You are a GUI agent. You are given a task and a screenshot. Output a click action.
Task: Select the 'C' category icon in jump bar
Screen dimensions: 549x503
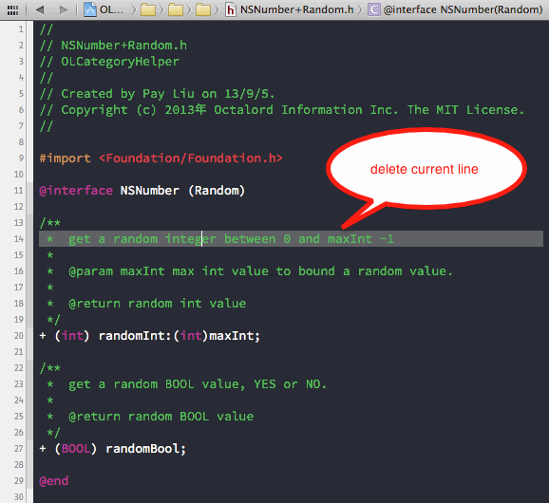373,9
